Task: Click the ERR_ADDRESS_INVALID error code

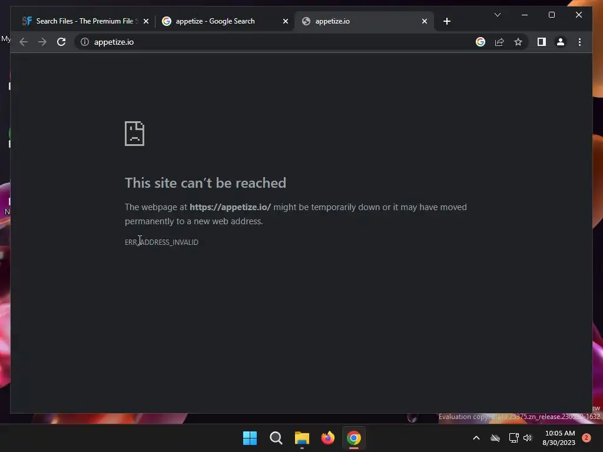Action: tap(161, 242)
